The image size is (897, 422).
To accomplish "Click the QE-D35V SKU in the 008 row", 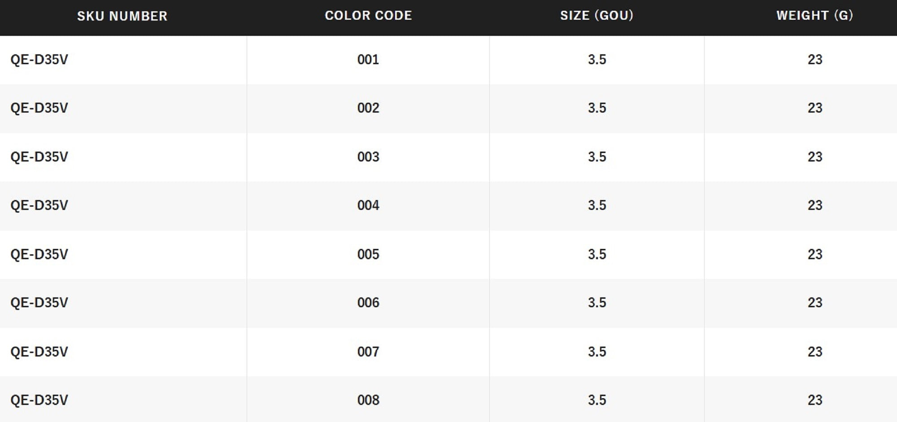I will click(39, 400).
